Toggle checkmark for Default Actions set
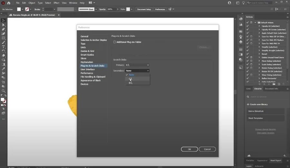Viewport: 290px width, 168px height. pyautogui.click(x=247, y=22)
